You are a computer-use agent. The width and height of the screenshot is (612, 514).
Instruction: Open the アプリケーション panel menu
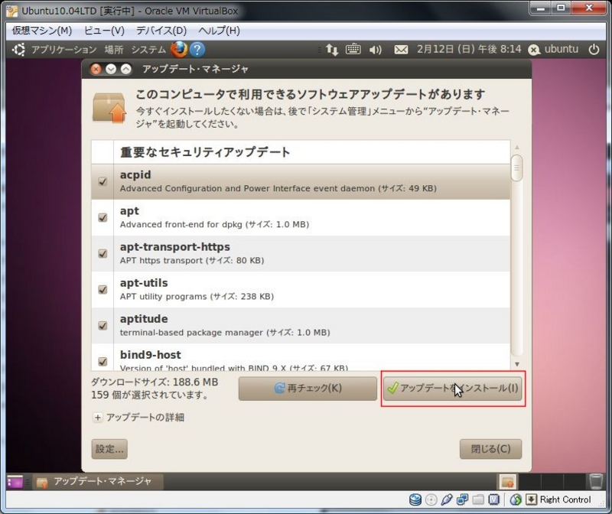point(64,50)
